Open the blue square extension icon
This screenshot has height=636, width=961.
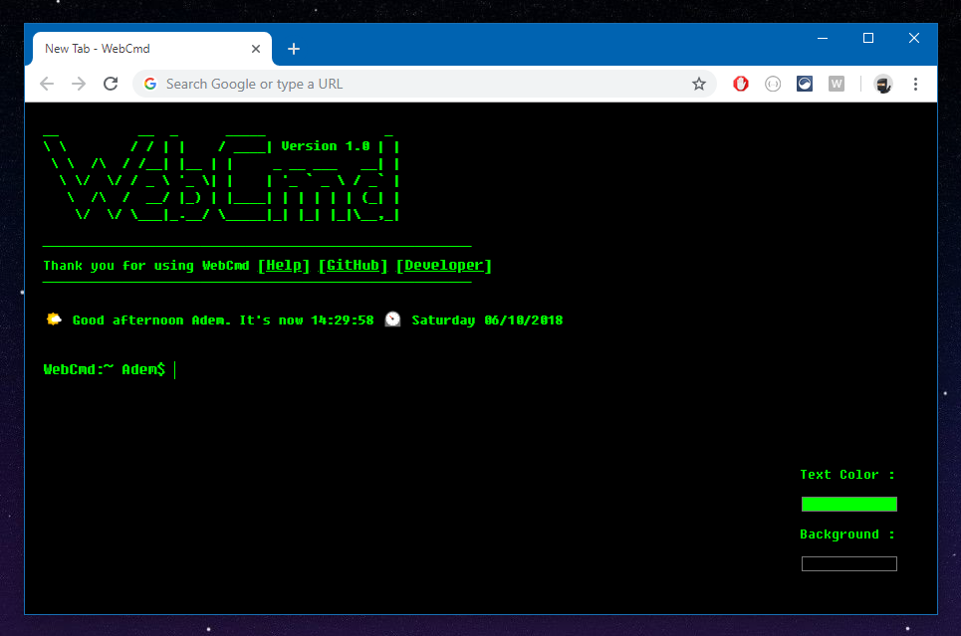[x=805, y=84]
